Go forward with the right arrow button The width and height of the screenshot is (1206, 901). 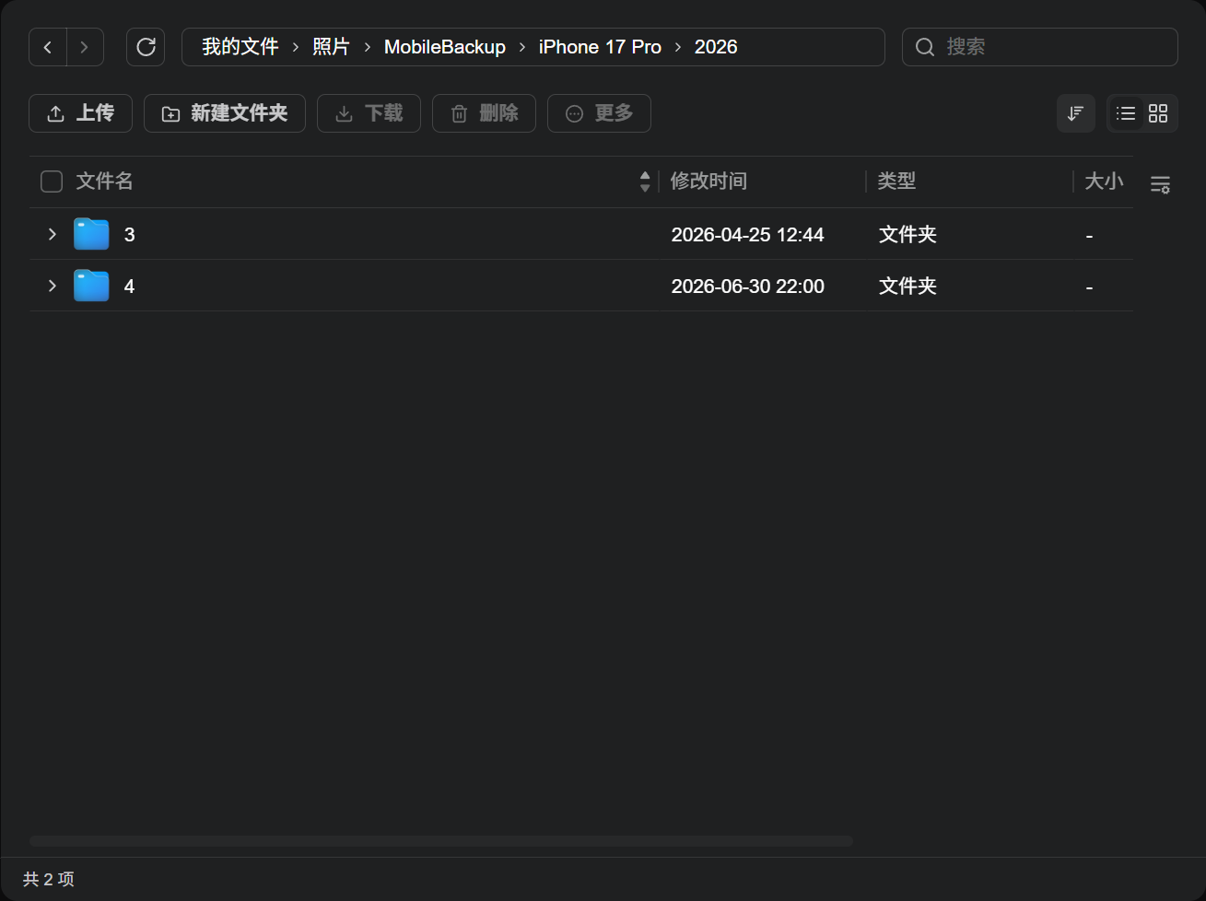point(85,47)
